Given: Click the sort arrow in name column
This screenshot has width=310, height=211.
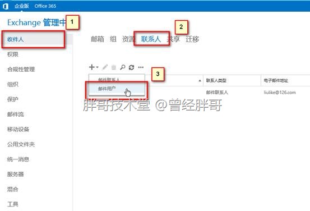Looking at the screenshot, I should 200,81.
